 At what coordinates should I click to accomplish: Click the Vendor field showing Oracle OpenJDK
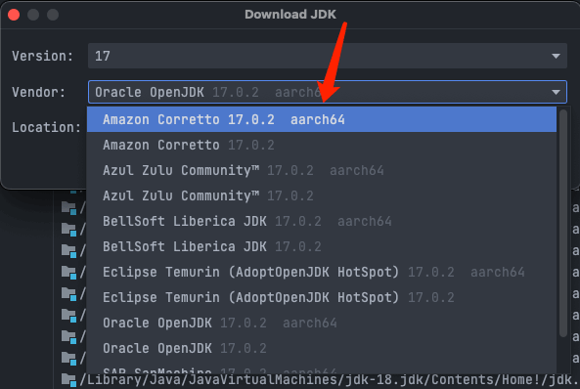point(327,92)
